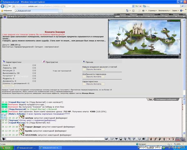Click the fireworks icon beside kymka message
Image resolution: width=187 pixels, height=150 pixels.
[x=22, y=130]
